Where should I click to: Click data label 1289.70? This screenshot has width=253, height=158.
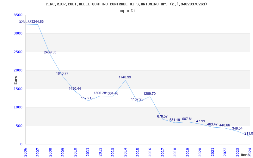click(149, 94)
